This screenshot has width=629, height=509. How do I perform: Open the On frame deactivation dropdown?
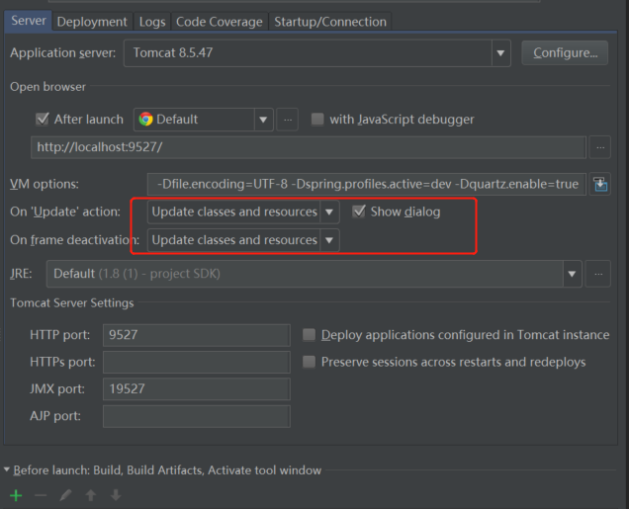[243, 240]
